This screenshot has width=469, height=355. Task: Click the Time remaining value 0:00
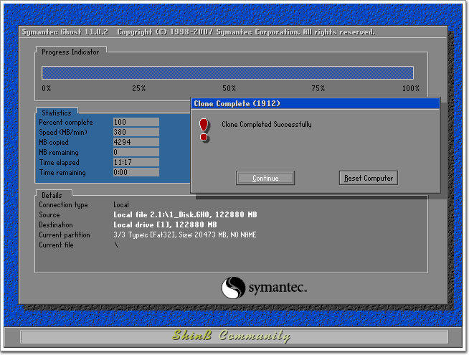[136, 172]
